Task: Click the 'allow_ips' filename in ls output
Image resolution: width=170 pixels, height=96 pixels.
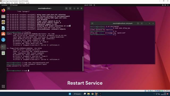Action: coord(94,33)
